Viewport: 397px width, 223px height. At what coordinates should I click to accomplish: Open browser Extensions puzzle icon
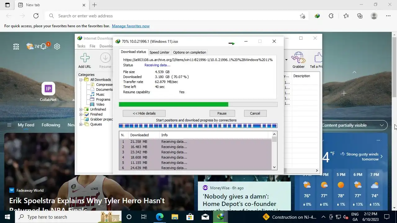coord(331,16)
